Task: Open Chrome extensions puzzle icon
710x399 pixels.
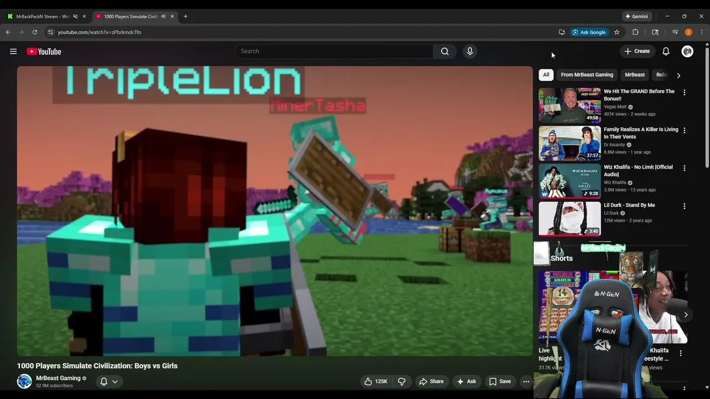Action: 636,32
